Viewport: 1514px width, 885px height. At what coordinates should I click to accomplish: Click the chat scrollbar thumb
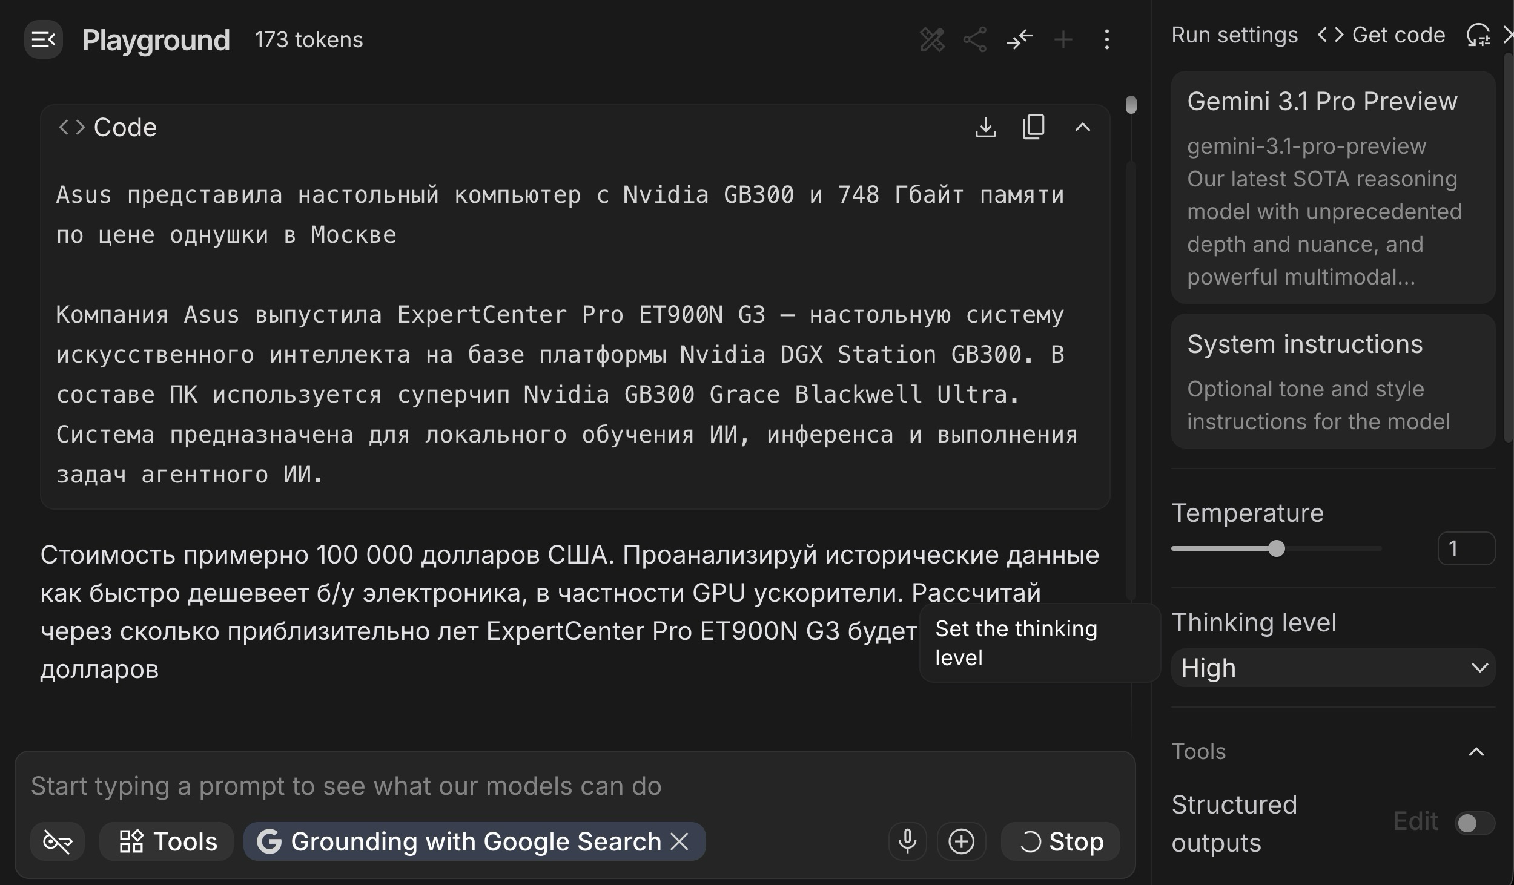[1131, 104]
